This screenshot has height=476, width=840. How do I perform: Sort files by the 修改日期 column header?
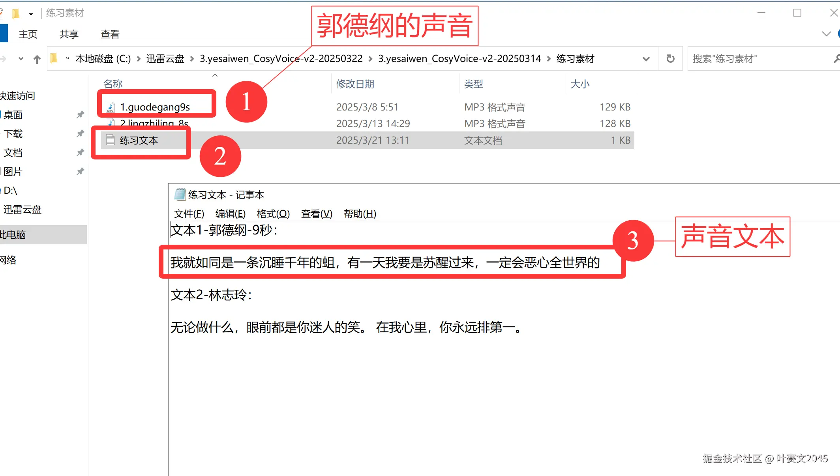tap(355, 84)
